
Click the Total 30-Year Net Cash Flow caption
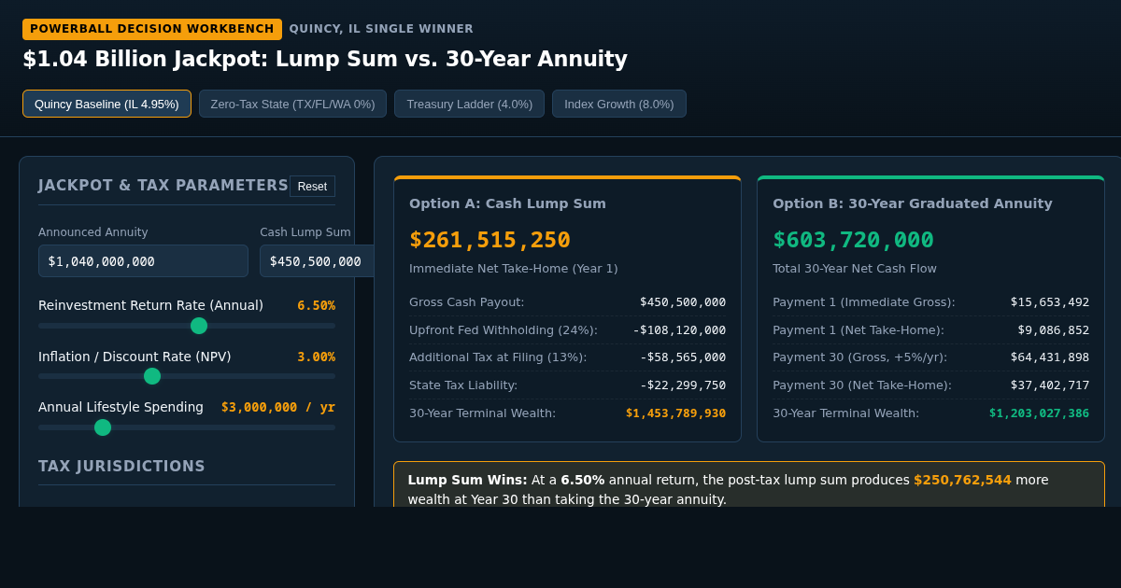click(855, 269)
